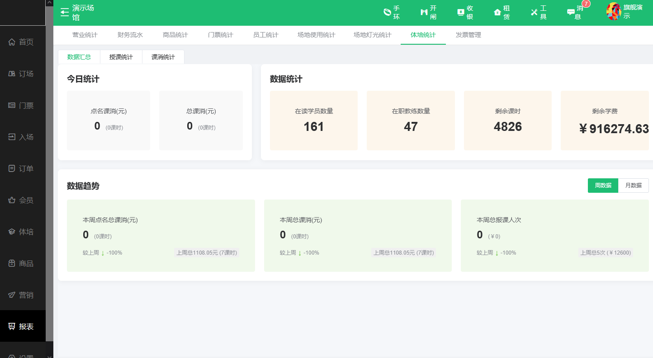Switch to the 财务流水 tab
Image resolution: width=653 pixels, height=358 pixels.
(x=130, y=34)
